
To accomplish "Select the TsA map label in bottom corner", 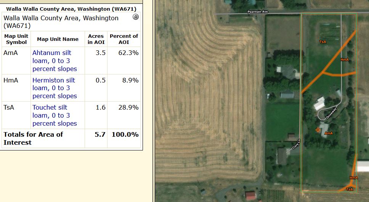I will pyautogui.click(x=350, y=189).
